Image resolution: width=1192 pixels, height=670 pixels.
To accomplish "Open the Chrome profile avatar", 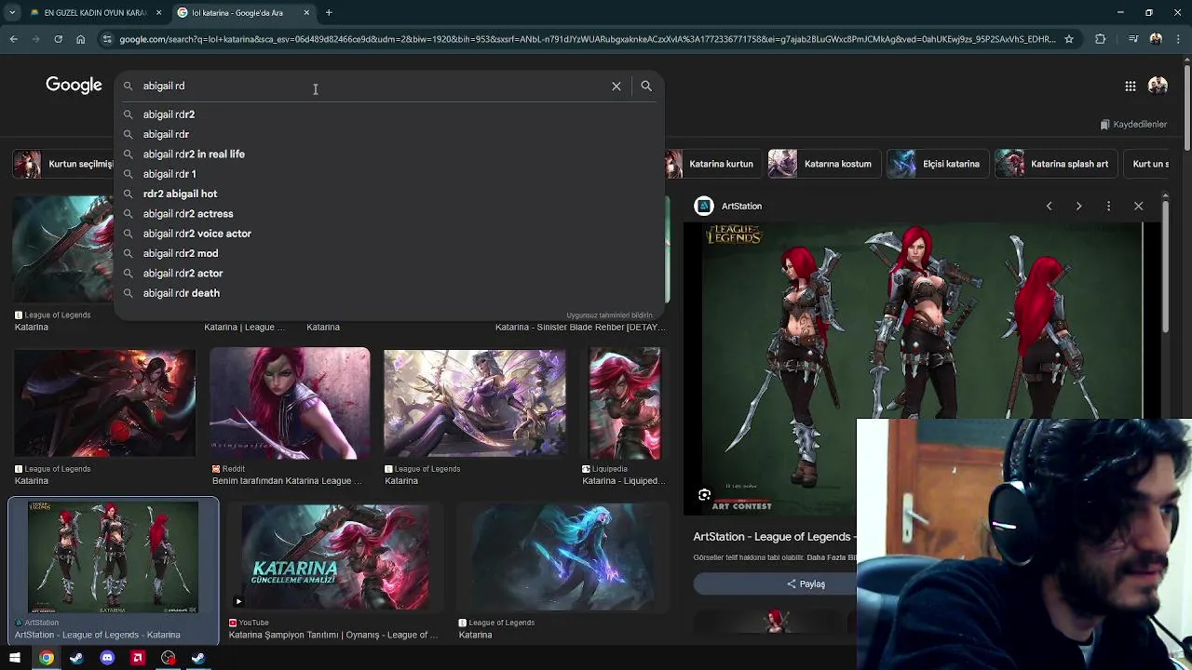I will pyautogui.click(x=1156, y=39).
